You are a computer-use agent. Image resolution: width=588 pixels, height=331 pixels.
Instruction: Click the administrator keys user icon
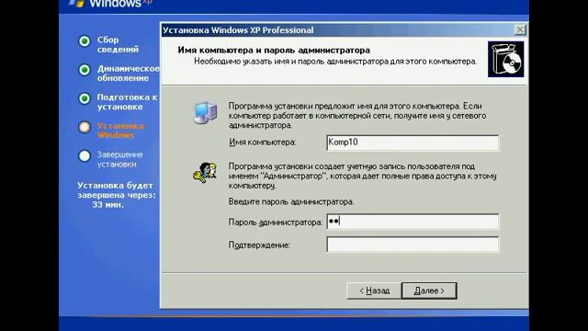205,173
